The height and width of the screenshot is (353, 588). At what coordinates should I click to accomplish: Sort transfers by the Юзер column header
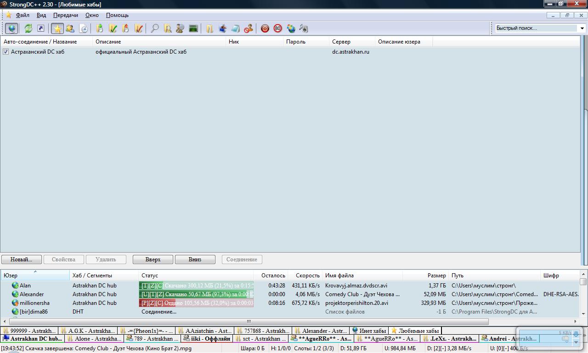(x=35, y=276)
